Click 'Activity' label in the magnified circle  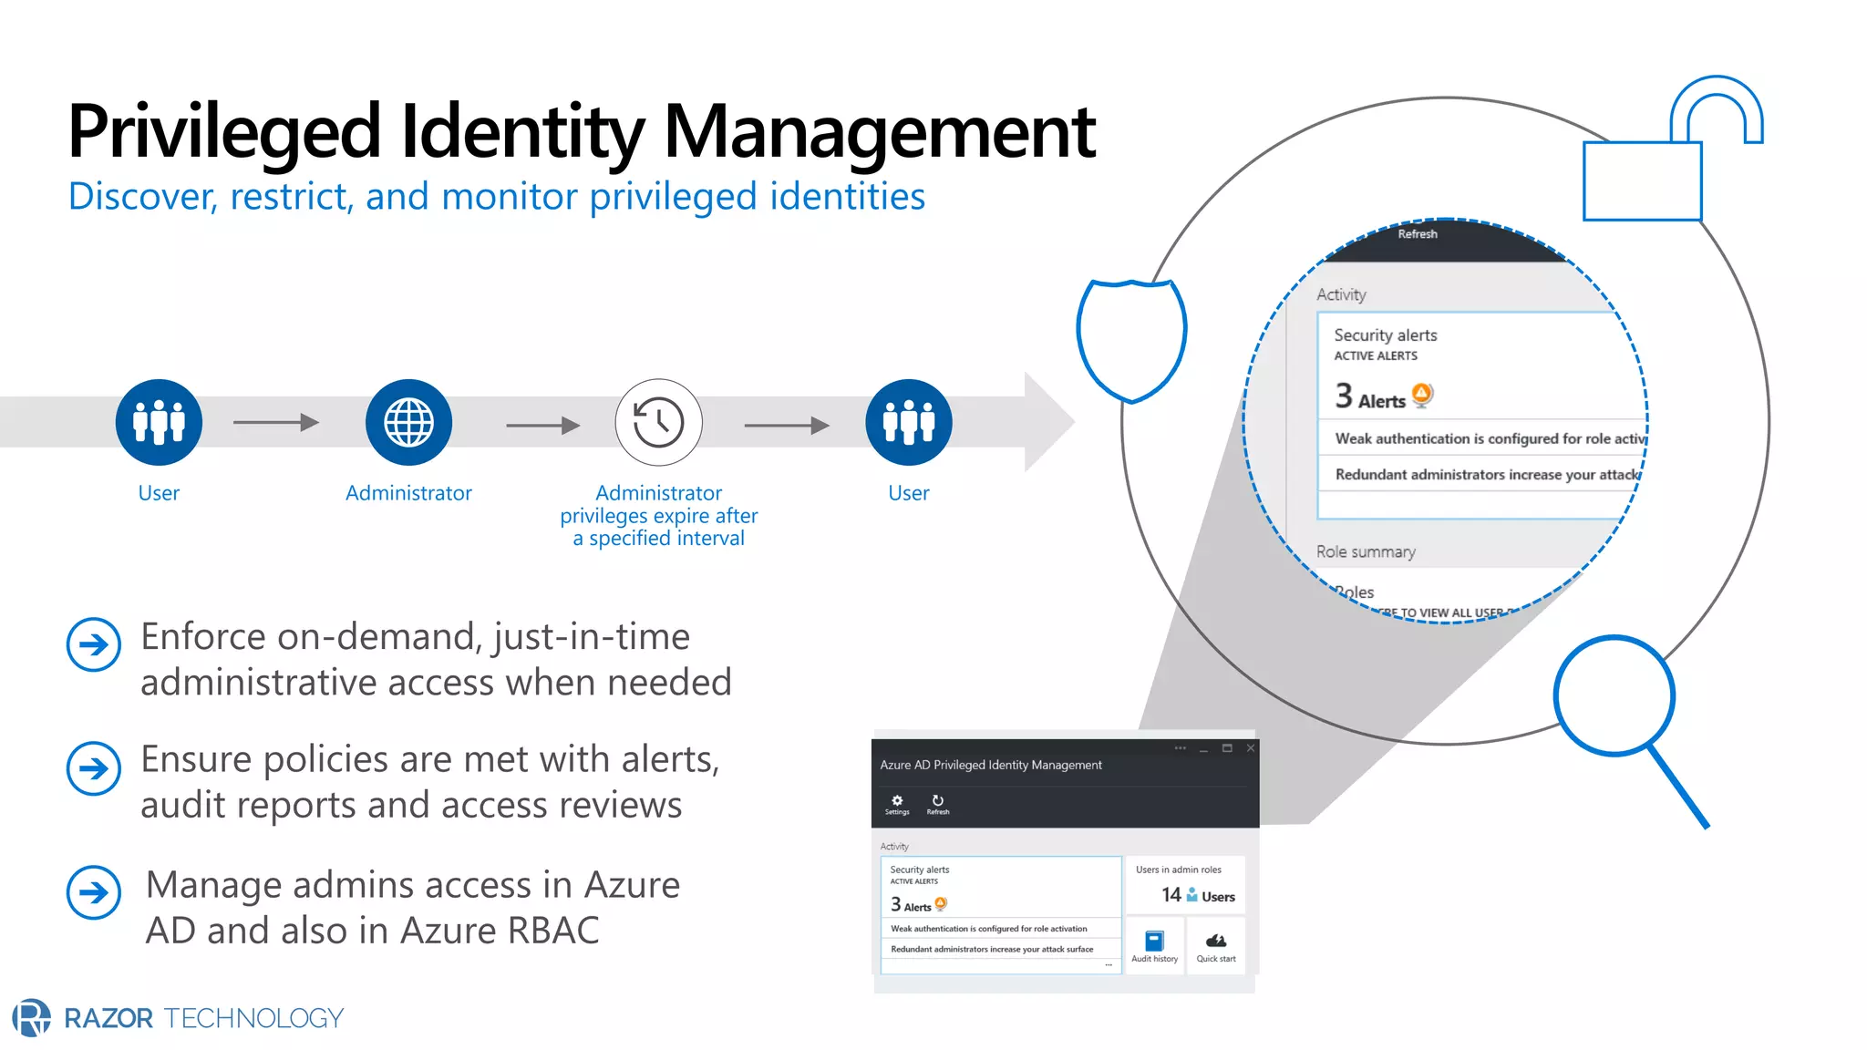(x=1341, y=294)
